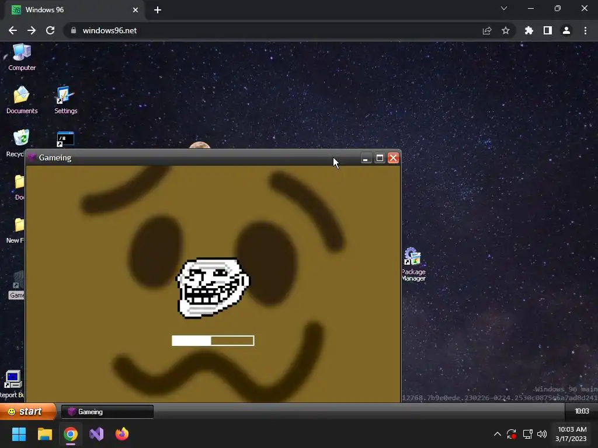Switch to the Windows 96 browser tab
Image resolution: width=598 pixels, height=448 pixels.
pos(74,10)
